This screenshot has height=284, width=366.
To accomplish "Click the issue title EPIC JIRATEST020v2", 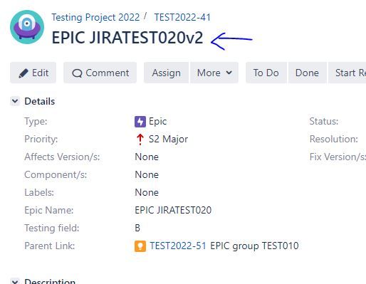I will pos(127,38).
